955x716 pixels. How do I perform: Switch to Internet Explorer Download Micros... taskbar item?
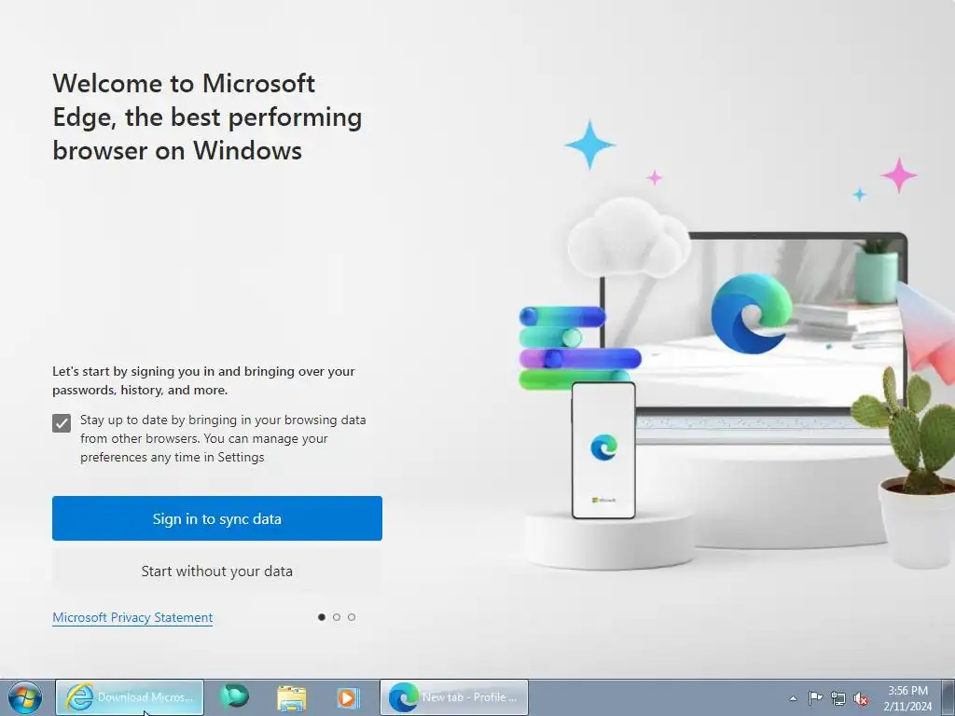[130, 697]
